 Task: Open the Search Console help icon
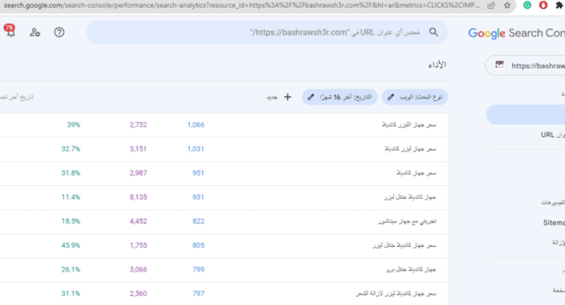59,32
